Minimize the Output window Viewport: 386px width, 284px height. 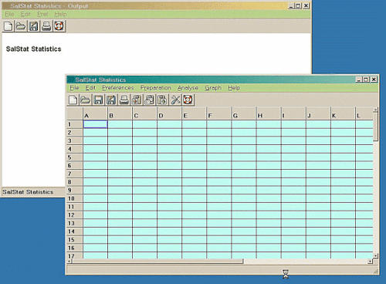[291, 6]
